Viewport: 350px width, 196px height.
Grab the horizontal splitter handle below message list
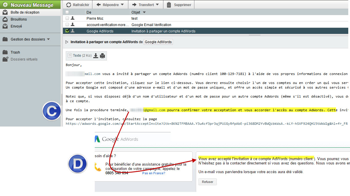point(255,35)
